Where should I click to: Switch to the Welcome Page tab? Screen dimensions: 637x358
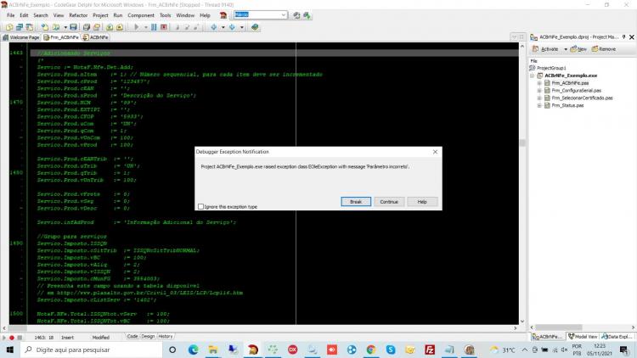pos(21,37)
